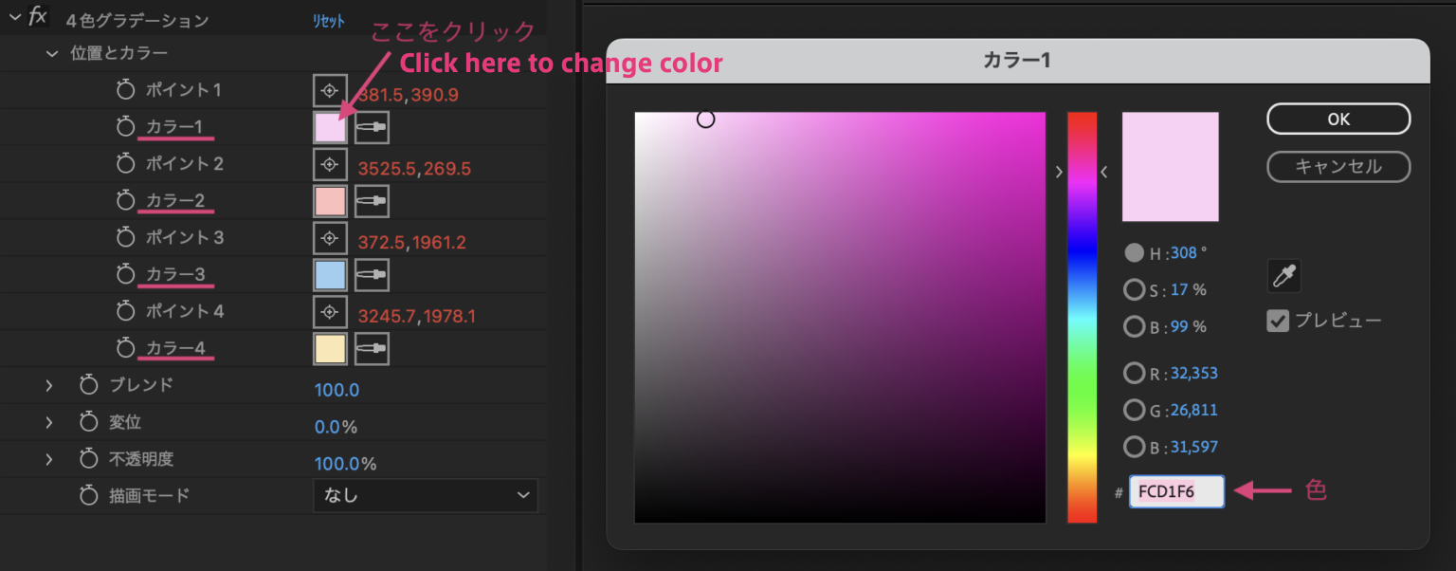This screenshot has width=1456, height=571.
Task: Enable the プレビュー checkbox
Action: tap(1278, 321)
